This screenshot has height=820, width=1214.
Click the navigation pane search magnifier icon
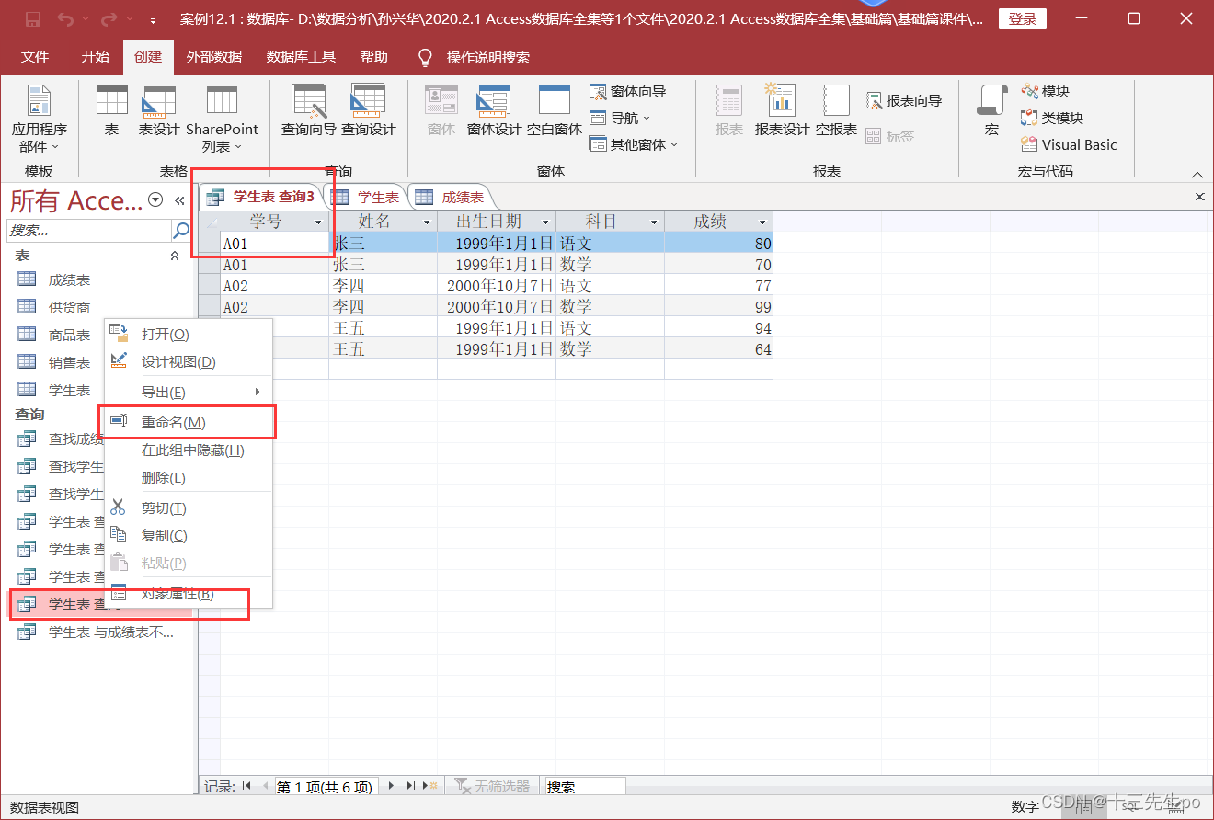click(181, 230)
